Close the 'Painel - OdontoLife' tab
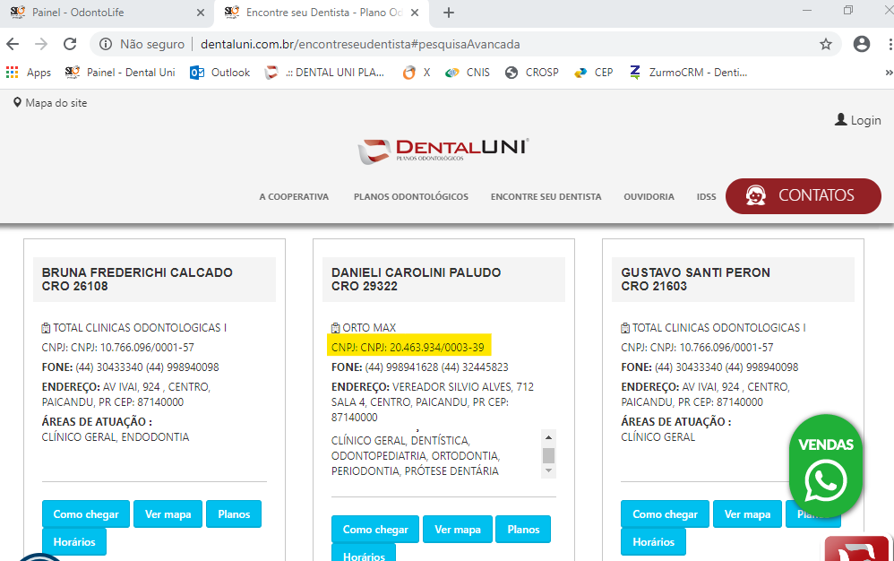This screenshot has height=561, width=894. pyautogui.click(x=200, y=13)
